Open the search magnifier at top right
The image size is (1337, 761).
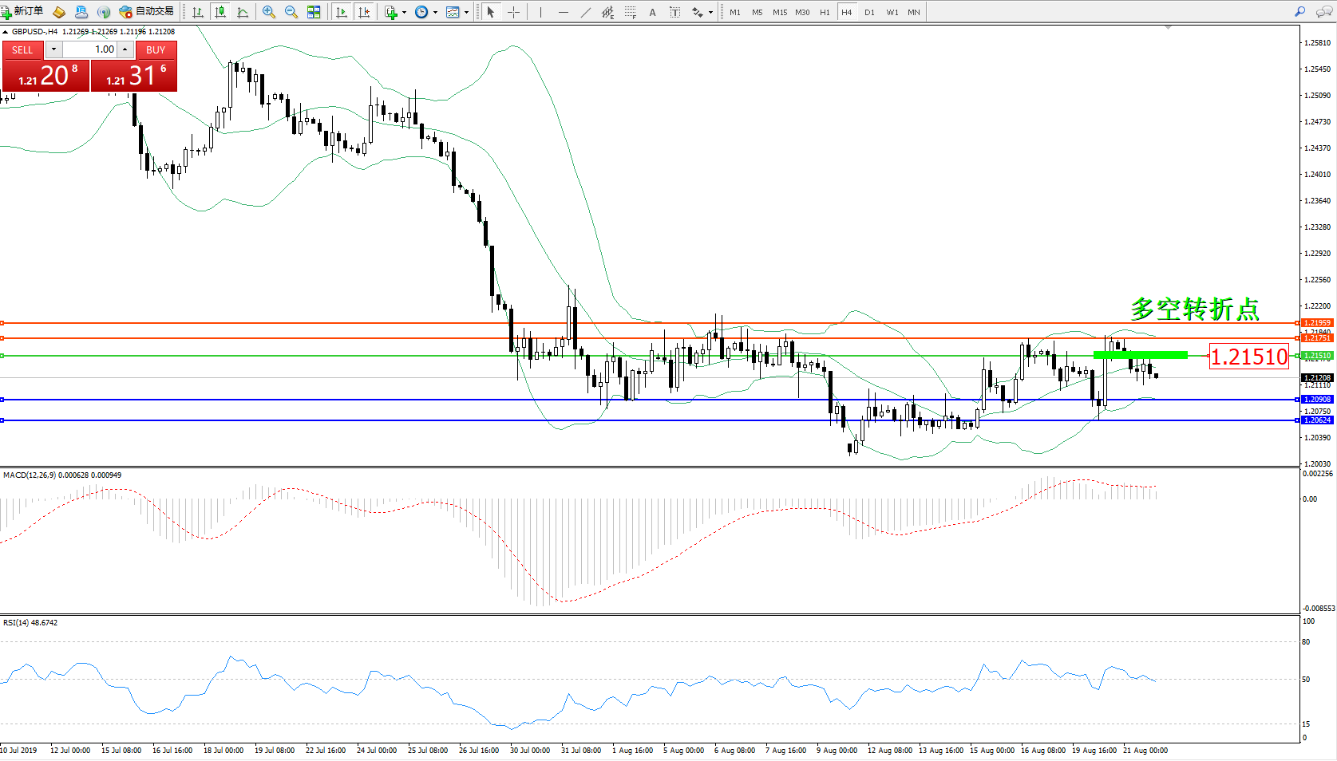click(1299, 12)
